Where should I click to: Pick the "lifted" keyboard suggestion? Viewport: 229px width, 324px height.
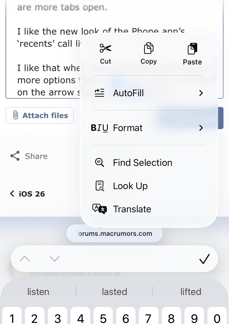(191, 292)
